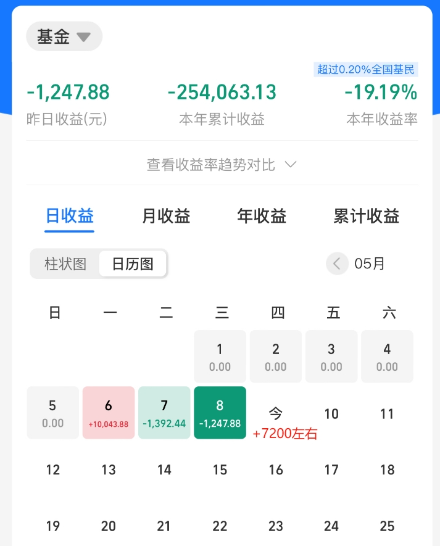Switch to the 日收益 tab
This screenshot has width=440, height=546.
[70, 215]
